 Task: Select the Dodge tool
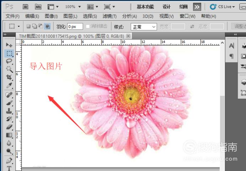(9, 151)
